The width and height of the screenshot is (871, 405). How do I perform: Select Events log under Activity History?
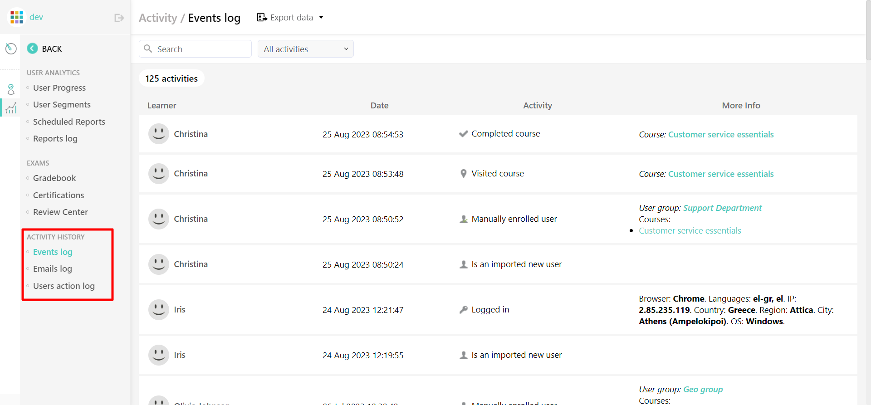53,252
